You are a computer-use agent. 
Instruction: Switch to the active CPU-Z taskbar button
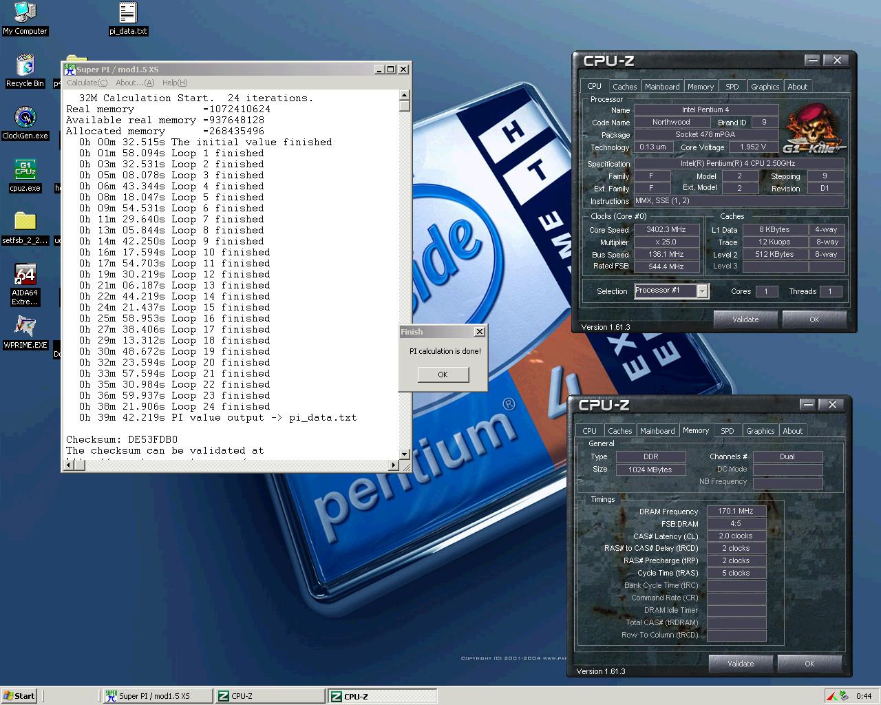pyautogui.click(x=382, y=696)
